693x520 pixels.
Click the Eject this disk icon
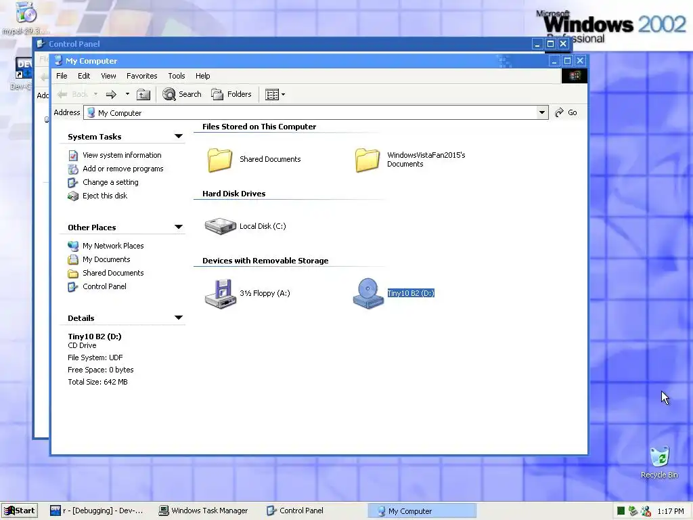click(73, 196)
